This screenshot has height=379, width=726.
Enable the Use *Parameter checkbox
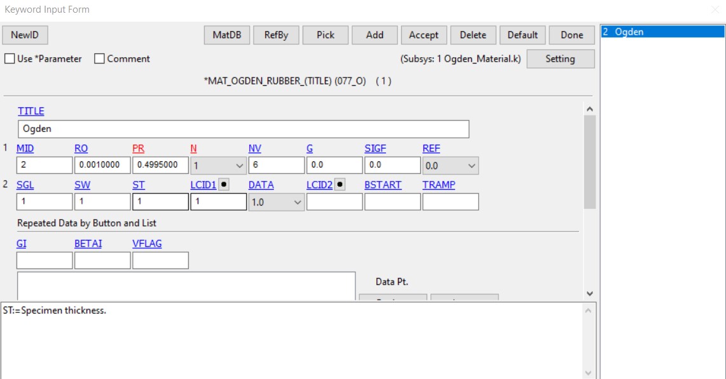10,58
